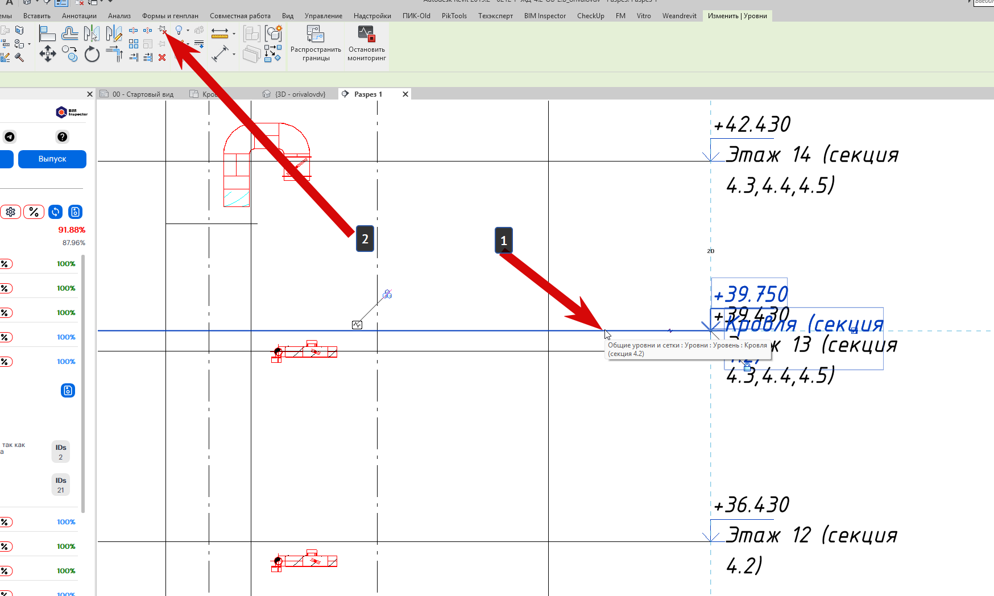Open the BIM Inspector settings gear

[x=10, y=212]
